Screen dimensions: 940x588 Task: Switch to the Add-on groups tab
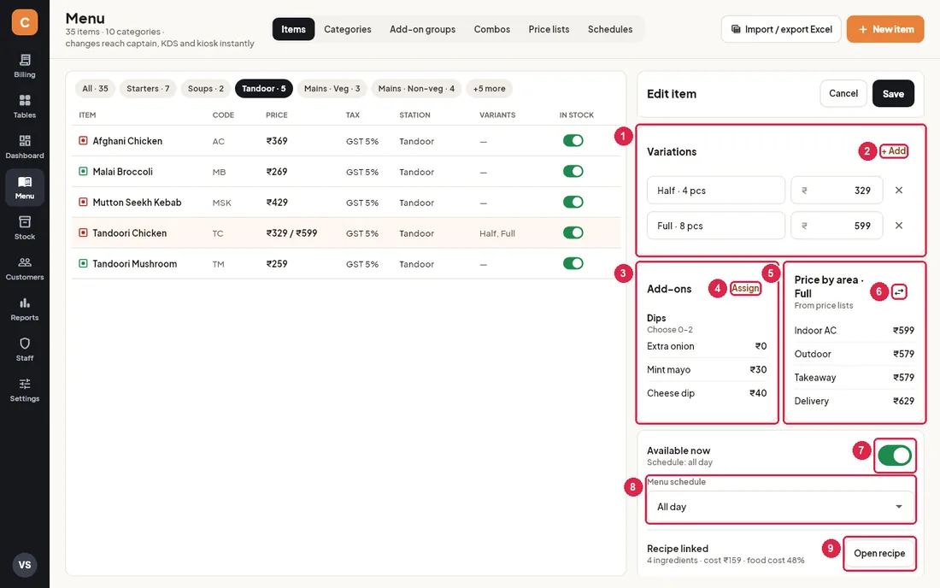click(x=423, y=29)
